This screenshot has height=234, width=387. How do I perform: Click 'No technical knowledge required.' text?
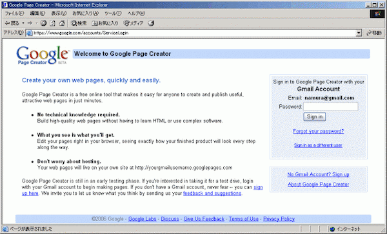pyautogui.click(x=78, y=114)
